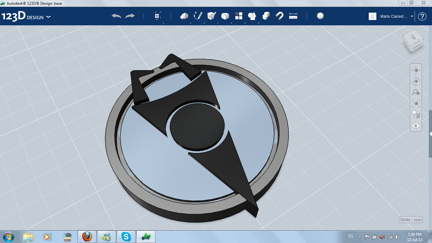Open the Transform tool

click(158, 16)
